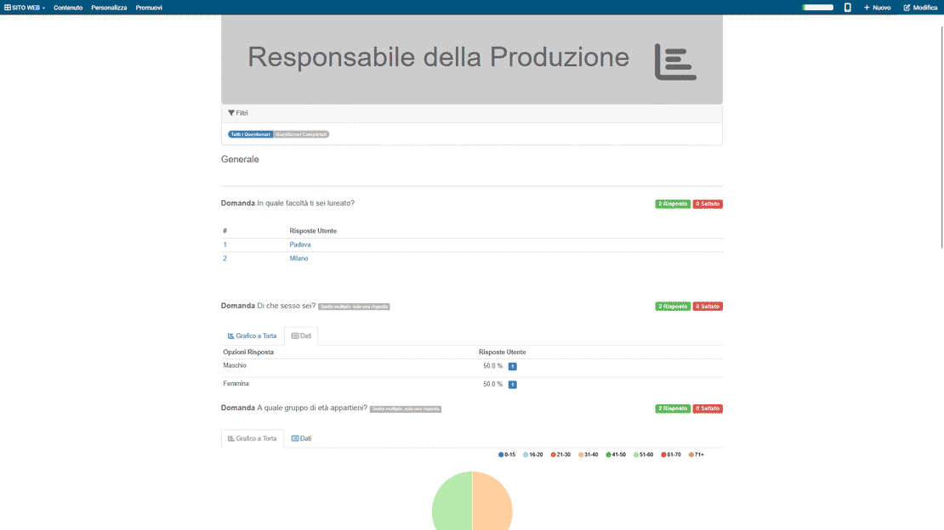The width and height of the screenshot is (944, 530).
Task: Open the Contenuto menu
Action: tap(68, 8)
